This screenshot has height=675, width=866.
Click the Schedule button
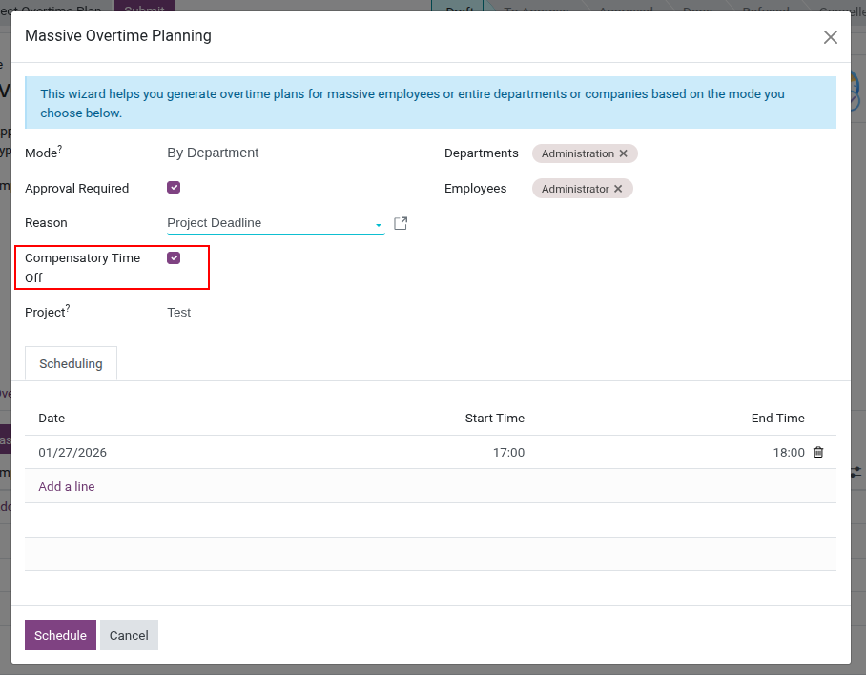pyautogui.click(x=60, y=634)
